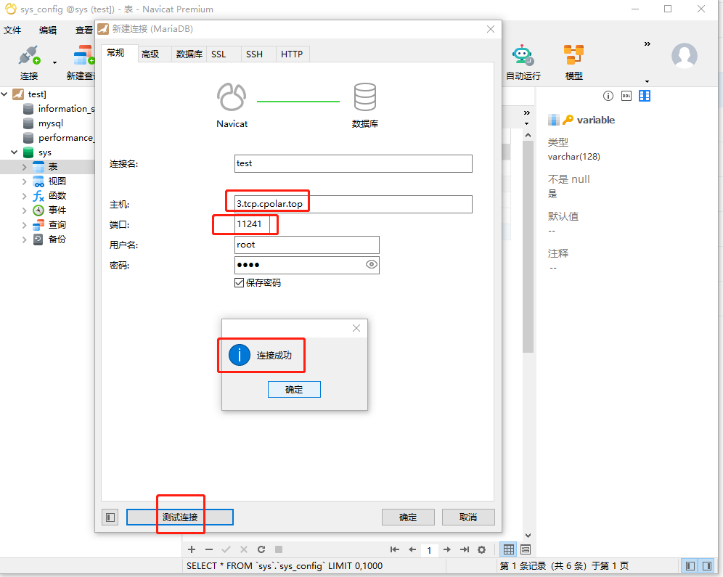
Task: Click the Navicat logo icon in dialog
Action: click(232, 97)
